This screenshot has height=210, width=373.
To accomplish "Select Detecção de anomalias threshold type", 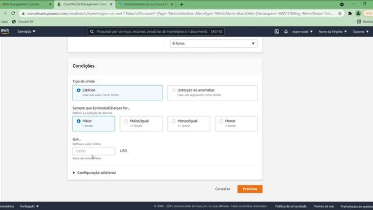I will 212,93.
